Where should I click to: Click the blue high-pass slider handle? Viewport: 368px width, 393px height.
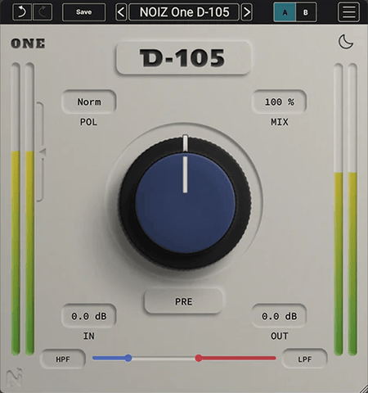click(x=128, y=358)
